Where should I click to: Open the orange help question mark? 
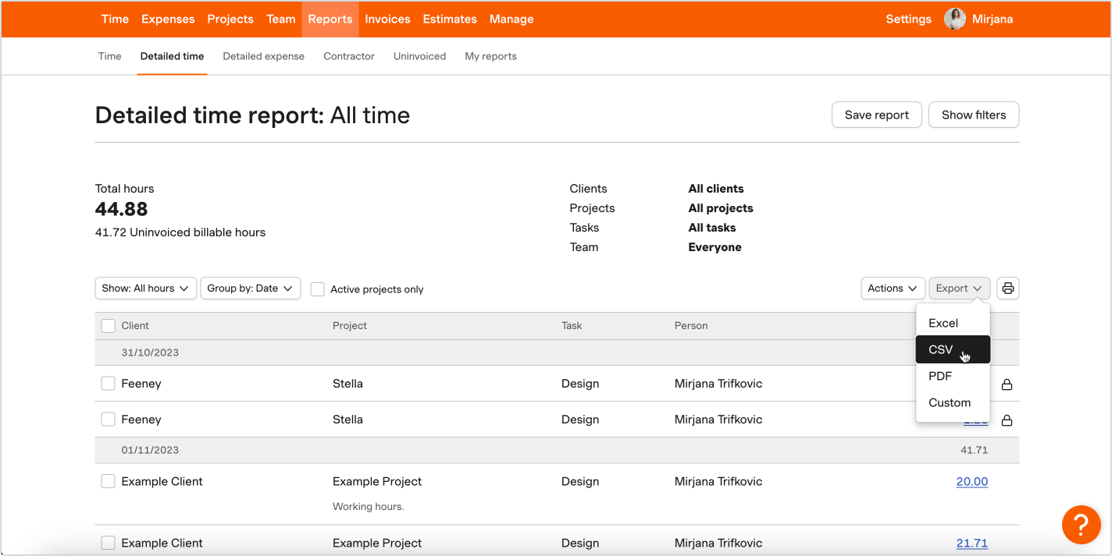(x=1081, y=524)
